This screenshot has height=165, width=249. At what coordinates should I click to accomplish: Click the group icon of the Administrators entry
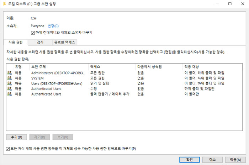tap(10, 73)
